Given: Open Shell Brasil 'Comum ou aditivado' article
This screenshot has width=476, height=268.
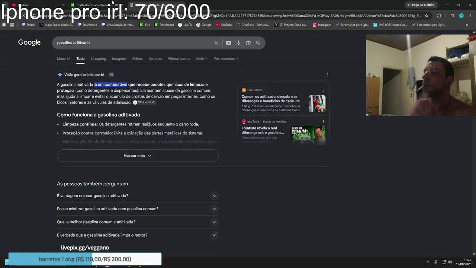Looking at the screenshot, I should coord(270,99).
